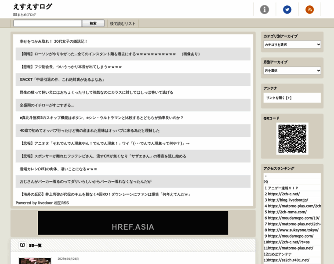Screen dimensions: 334x264
Task: Open ranking 11 https://matome-plus.net/
Action: [x=290, y=248]
